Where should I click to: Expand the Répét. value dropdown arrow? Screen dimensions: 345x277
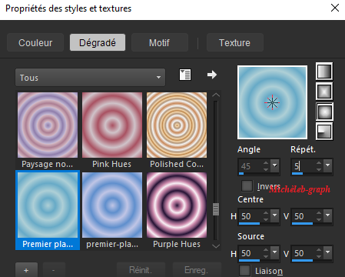tap(328, 165)
